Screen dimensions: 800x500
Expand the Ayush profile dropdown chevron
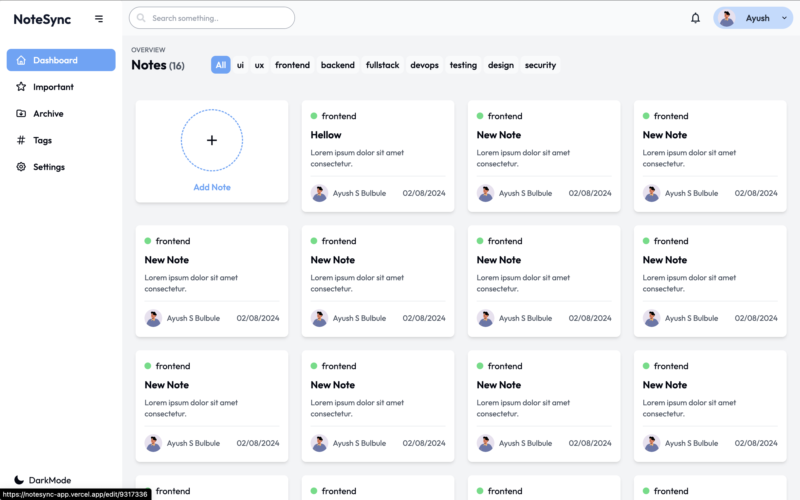tap(784, 18)
